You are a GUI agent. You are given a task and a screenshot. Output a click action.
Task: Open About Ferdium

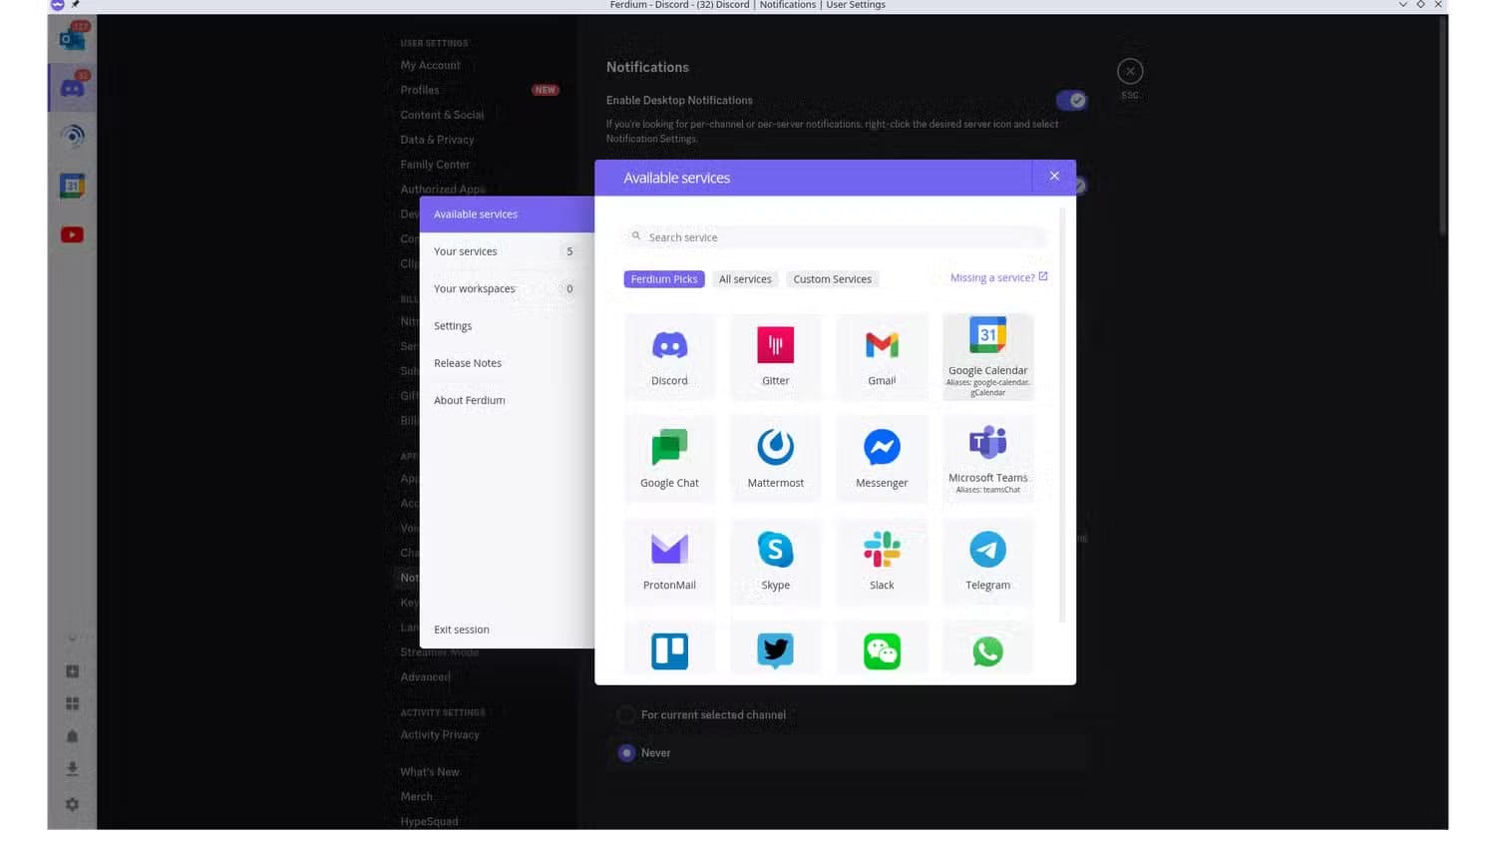click(x=507, y=400)
